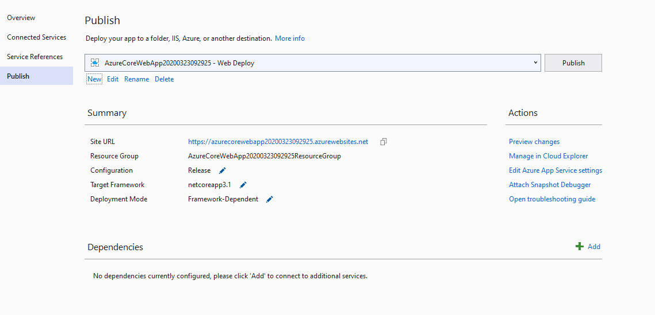Click the Configuration label
The width and height of the screenshot is (655, 315).
click(x=112, y=170)
